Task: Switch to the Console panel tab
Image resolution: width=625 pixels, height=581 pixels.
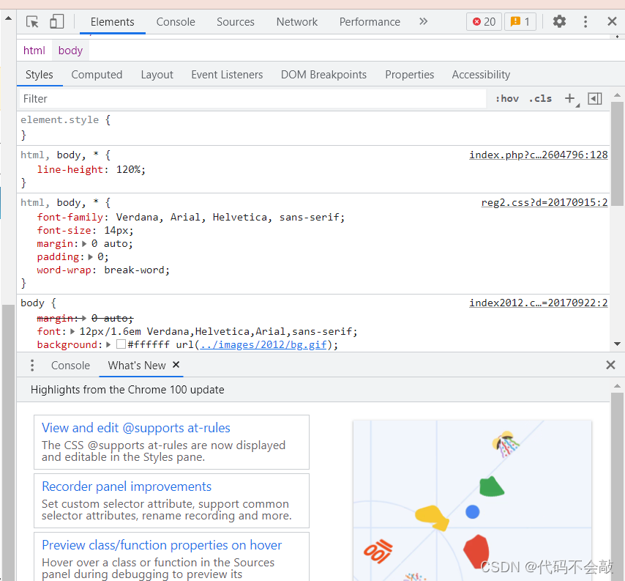Action: tap(176, 22)
